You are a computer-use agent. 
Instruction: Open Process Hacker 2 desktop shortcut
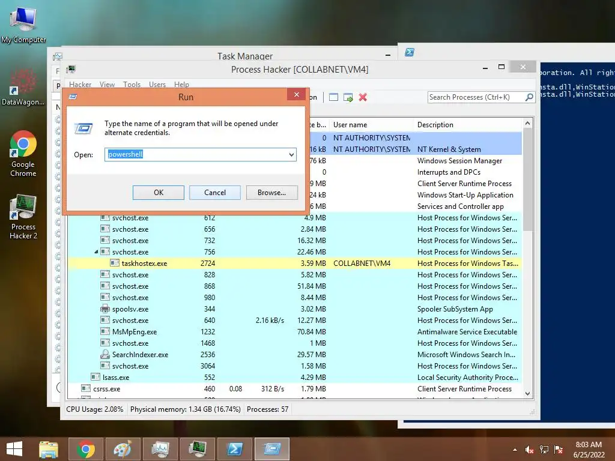[23, 216]
